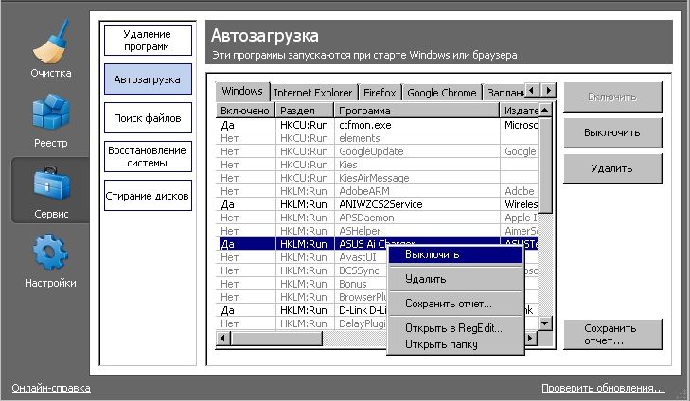Screen dimensions: 690x401
Task: Open the Google Chrome tab
Action: point(441,93)
